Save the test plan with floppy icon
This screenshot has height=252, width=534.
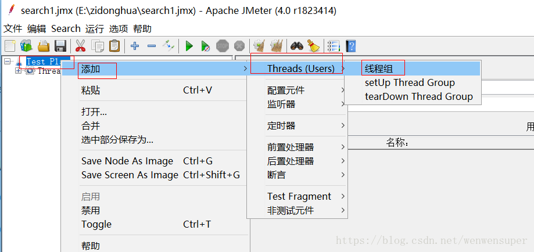[x=60, y=46]
